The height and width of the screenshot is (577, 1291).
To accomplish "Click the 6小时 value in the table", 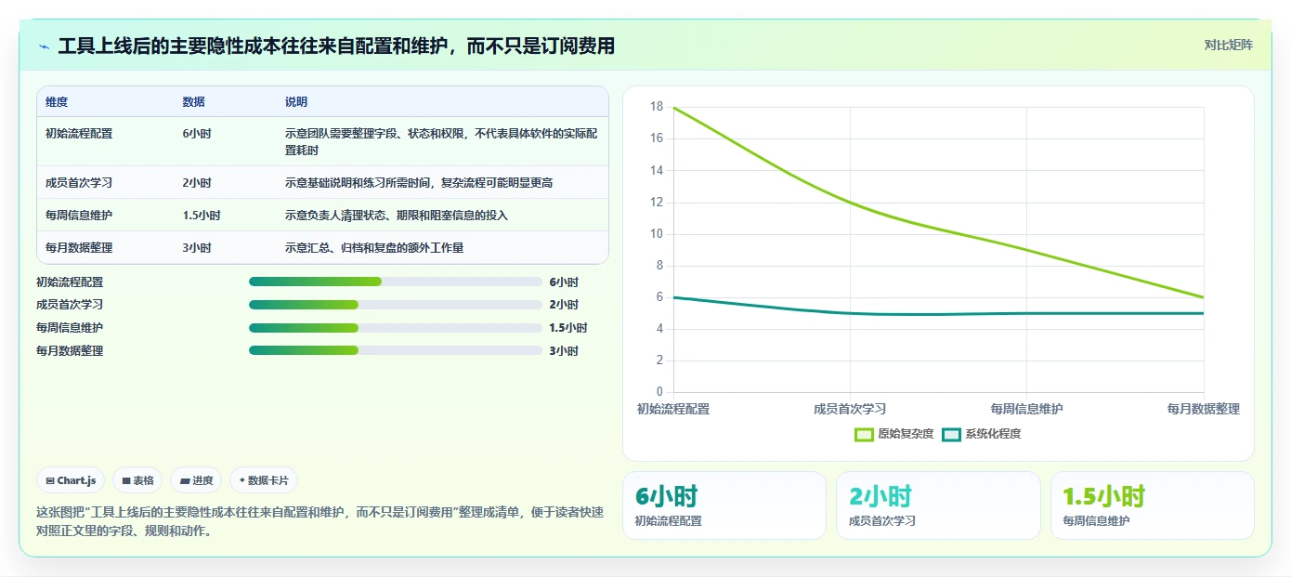I will point(197,134).
